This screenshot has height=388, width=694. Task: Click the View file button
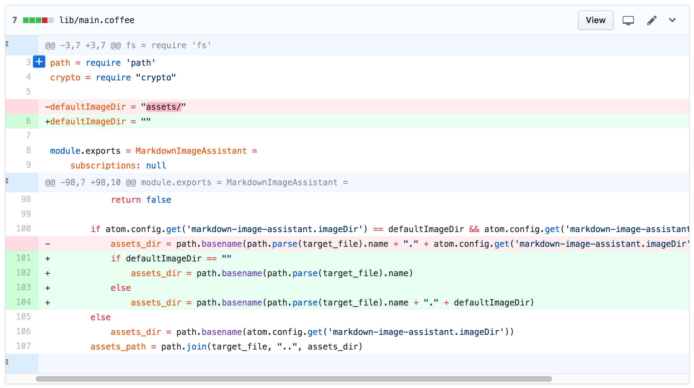(595, 20)
